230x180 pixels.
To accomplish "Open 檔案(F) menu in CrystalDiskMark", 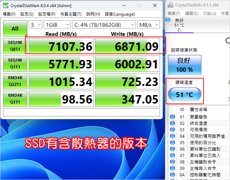I will [x=9, y=14].
